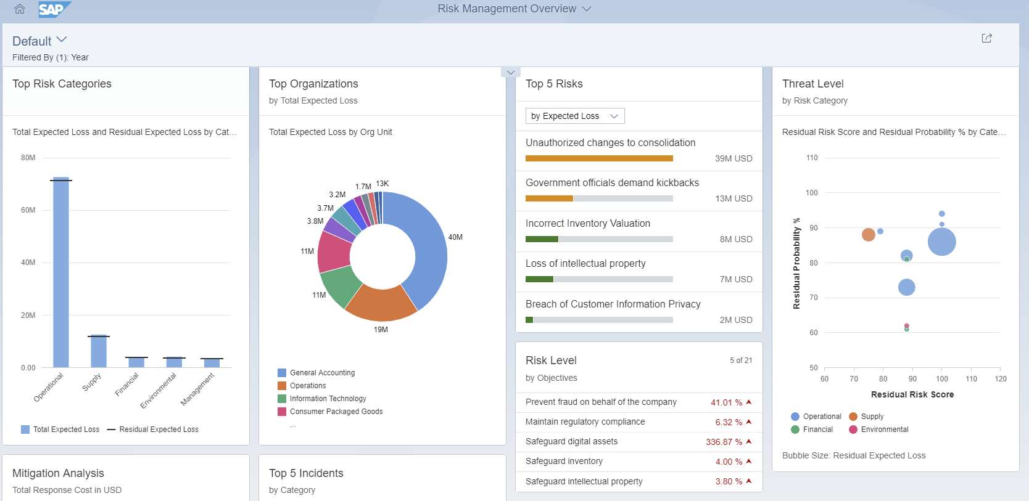Click the General Accounting legend color square
Screen dimensions: 1029x501
[282, 373]
